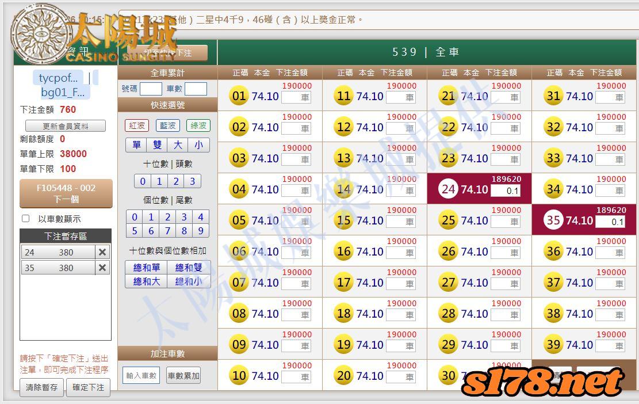Click the selected white ball 35
The width and height of the screenshot is (639, 404).
[553, 220]
